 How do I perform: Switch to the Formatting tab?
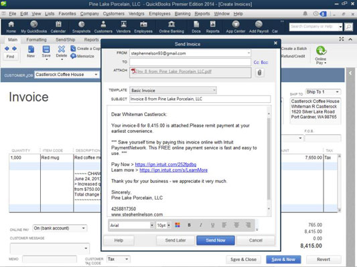[x=36, y=39]
